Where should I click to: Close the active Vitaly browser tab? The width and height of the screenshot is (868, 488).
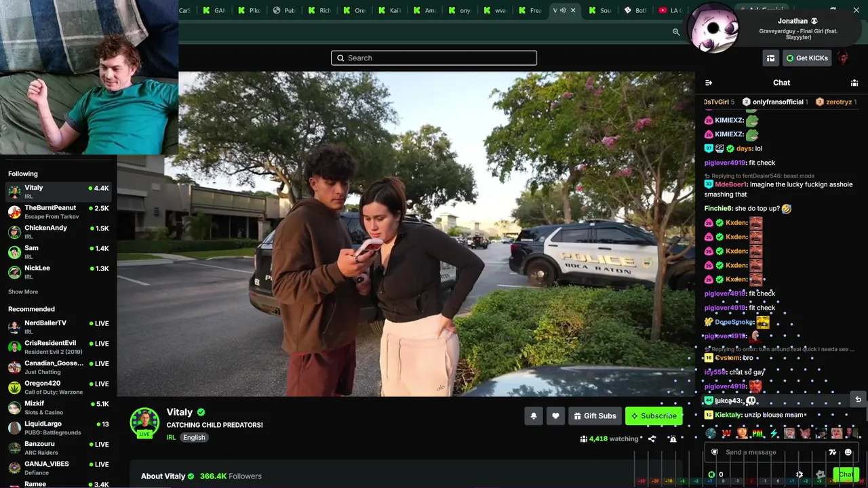[x=573, y=10]
